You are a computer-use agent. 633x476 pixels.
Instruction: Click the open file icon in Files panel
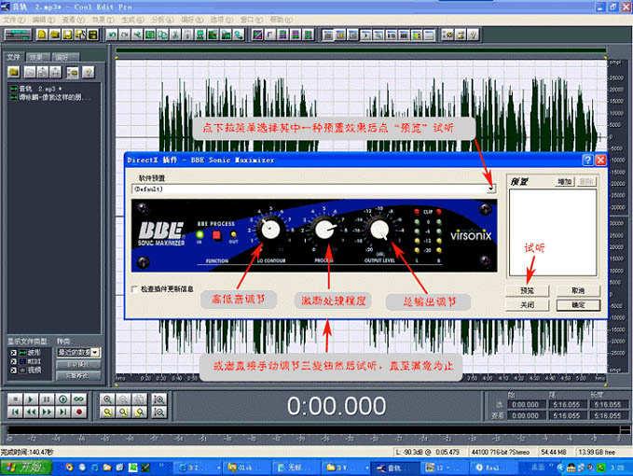click(x=14, y=71)
